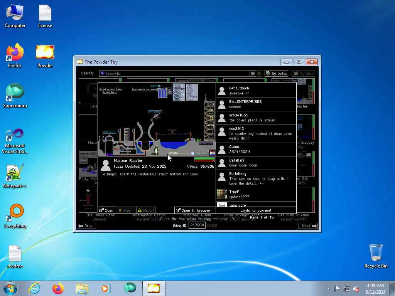Show hidden system tray icons
Viewport: 395px width, 296px height.
click(328, 289)
